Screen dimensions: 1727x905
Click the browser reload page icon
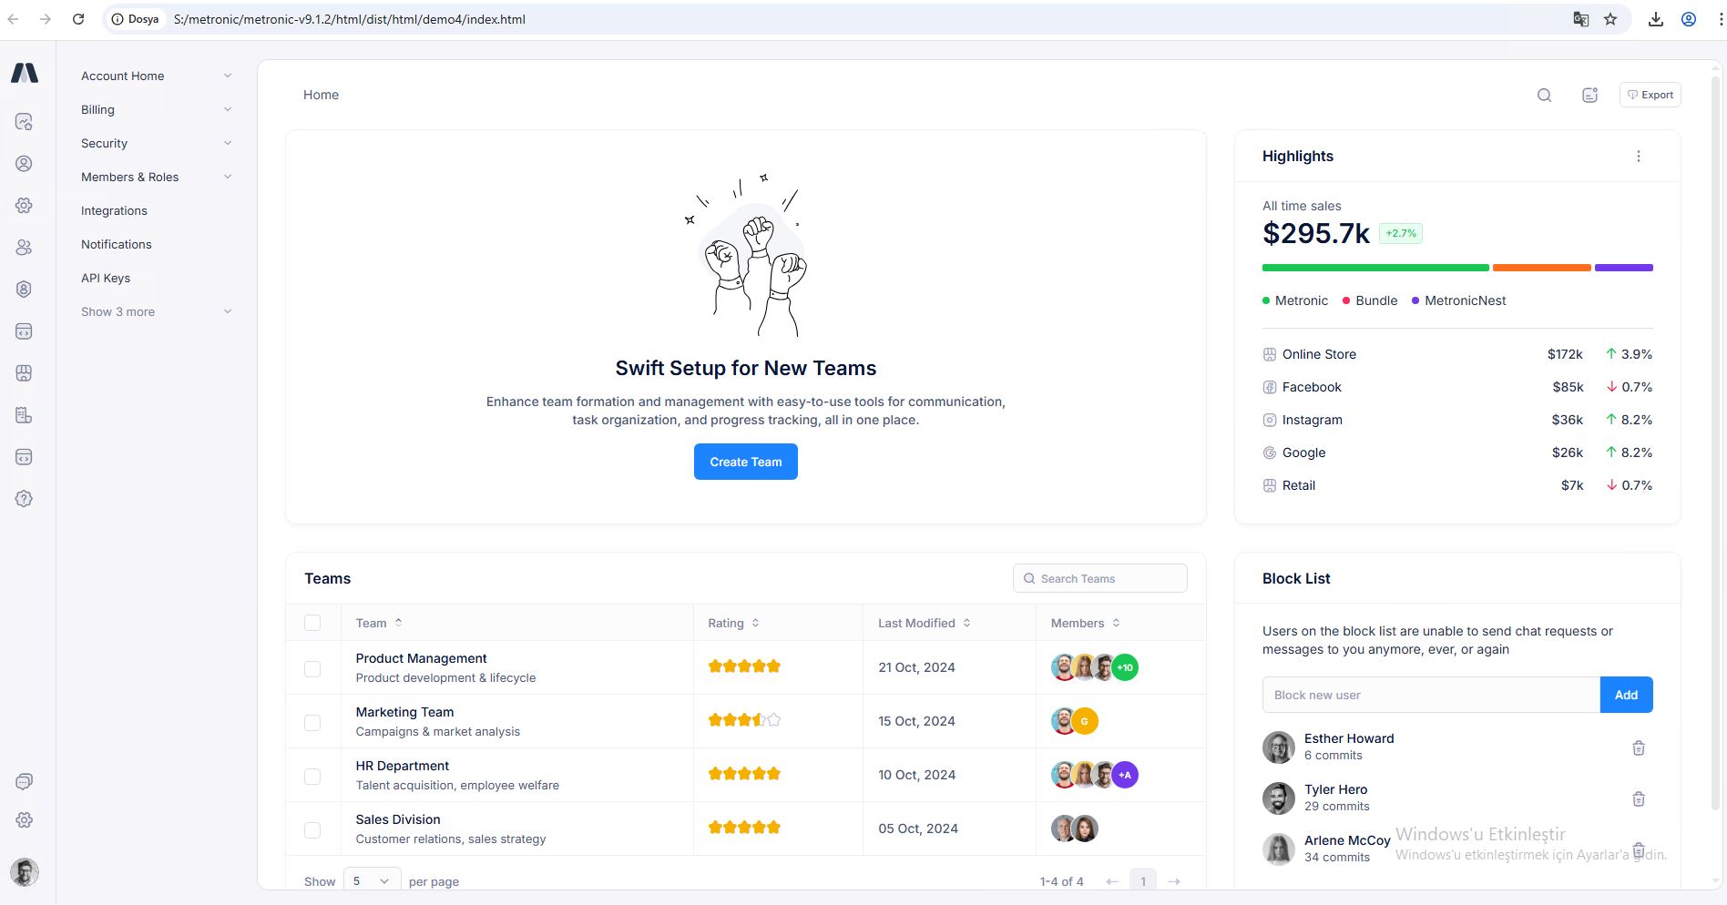78,19
